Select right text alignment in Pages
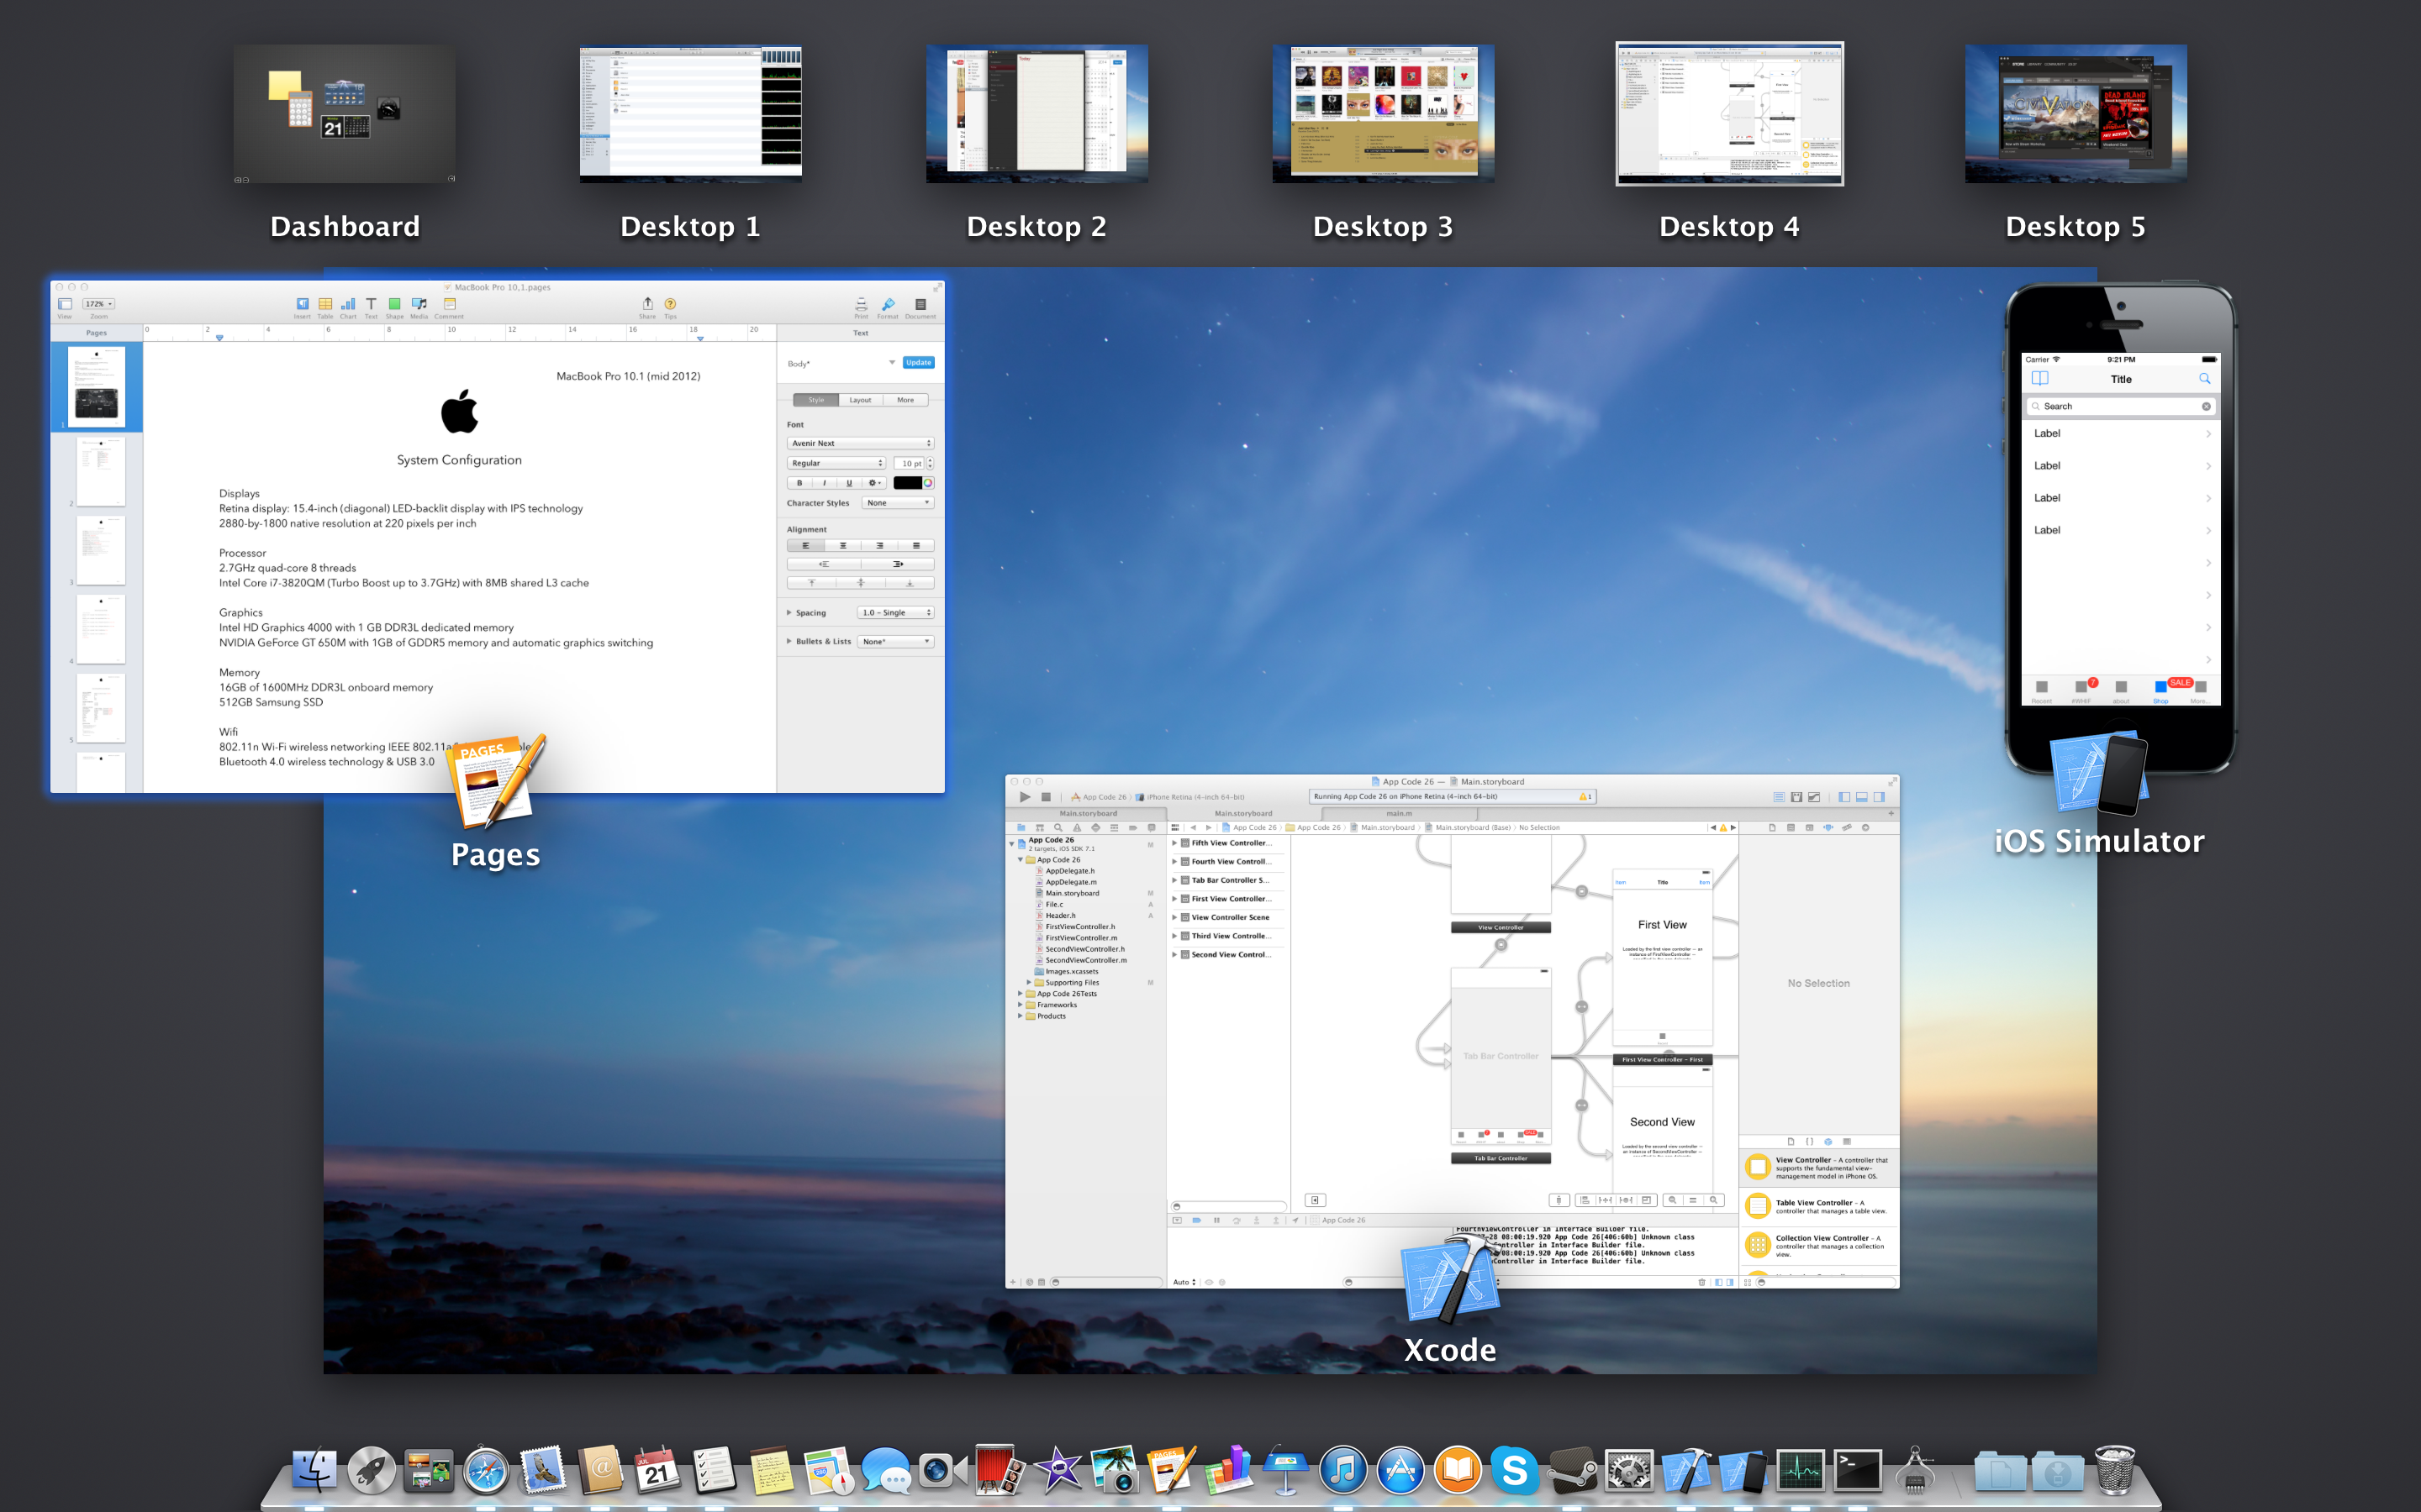The width and height of the screenshot is (2421, 1512). 879,546
